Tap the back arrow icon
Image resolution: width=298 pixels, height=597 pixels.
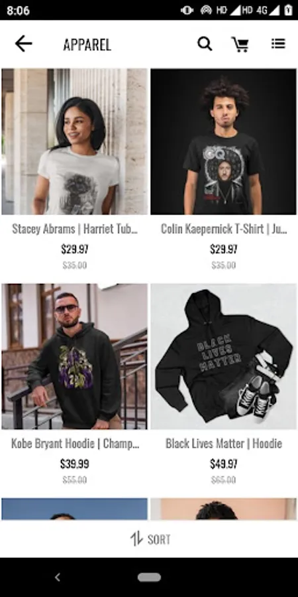(x=23, y=44)
